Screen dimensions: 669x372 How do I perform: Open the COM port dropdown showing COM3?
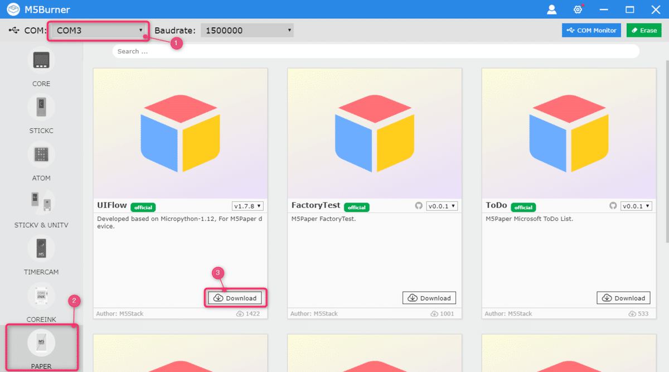pos(99,31)
